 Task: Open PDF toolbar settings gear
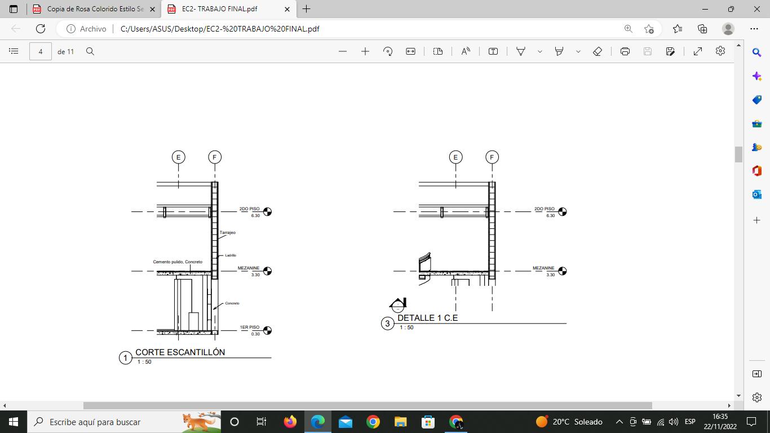(720, 51)
